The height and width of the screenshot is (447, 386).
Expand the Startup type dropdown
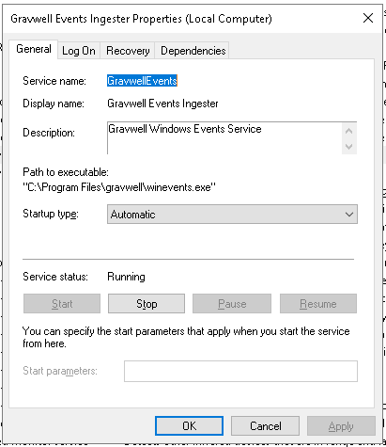pos(232,215)
